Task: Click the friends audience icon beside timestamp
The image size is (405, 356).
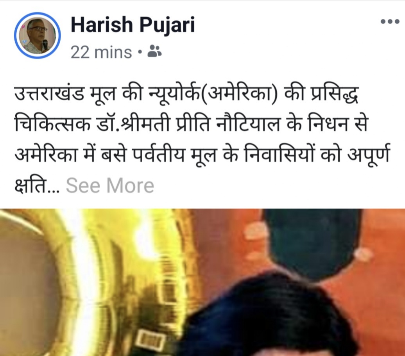Action: (154, 51)
